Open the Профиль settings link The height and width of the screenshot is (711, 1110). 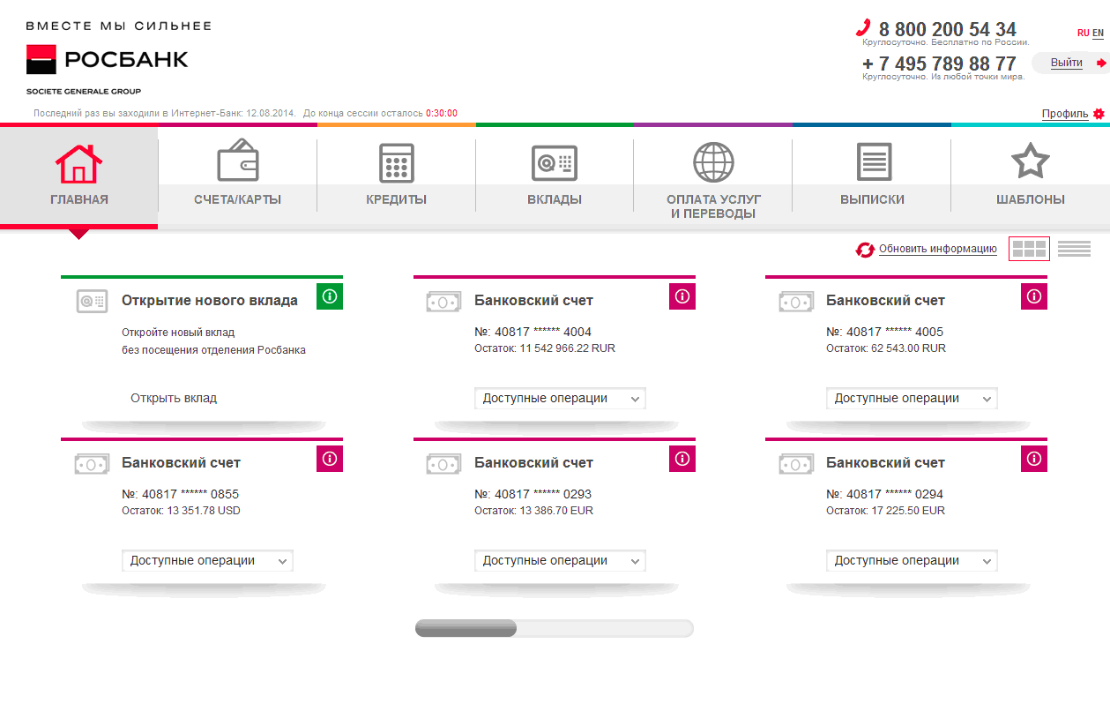point(1064,114)
